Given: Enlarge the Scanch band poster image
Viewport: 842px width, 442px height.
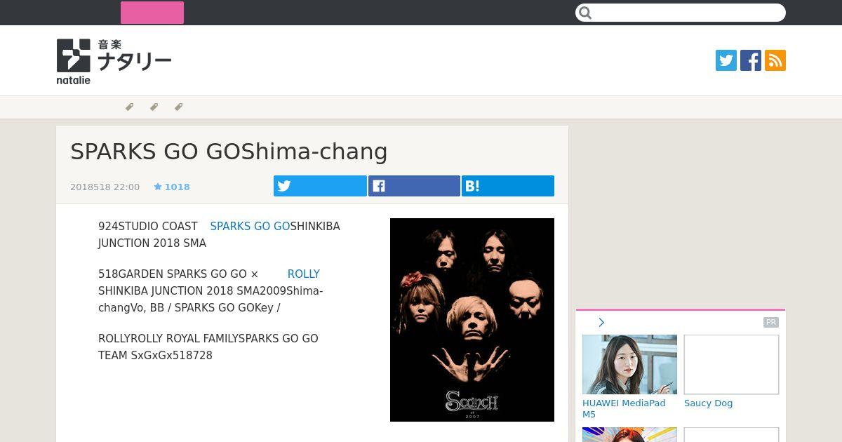Looking at the screenshot, I should pos(472,320).
